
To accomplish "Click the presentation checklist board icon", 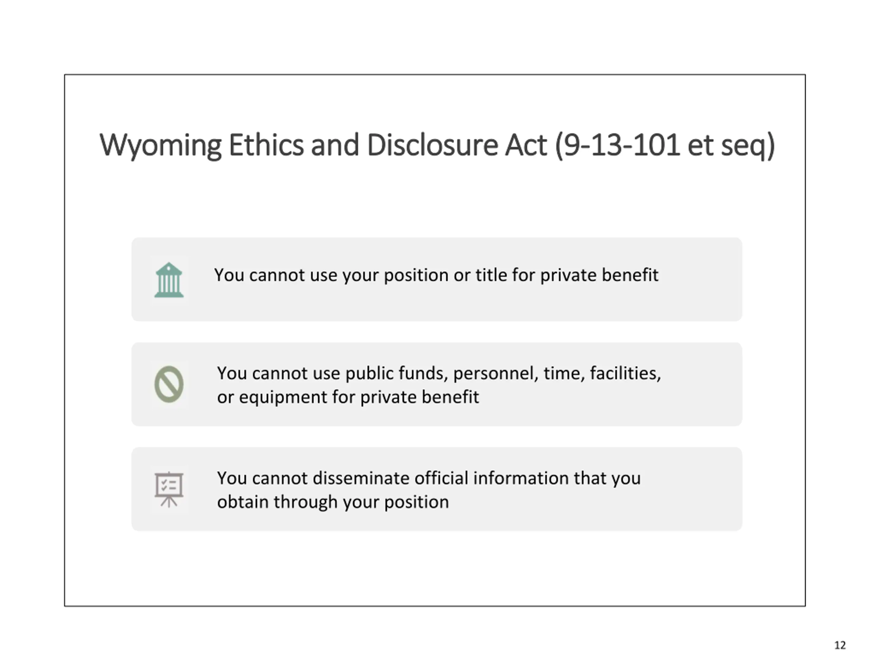I will click(169, 489).
